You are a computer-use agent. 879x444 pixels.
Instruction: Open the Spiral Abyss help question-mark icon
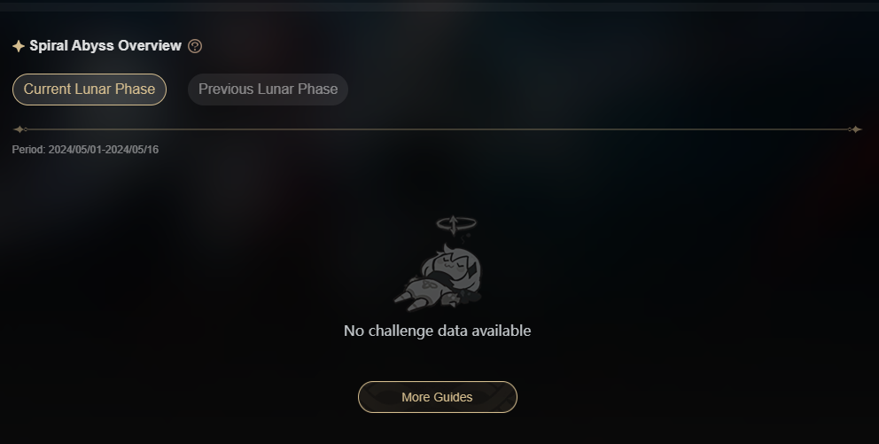coord(195,46)
